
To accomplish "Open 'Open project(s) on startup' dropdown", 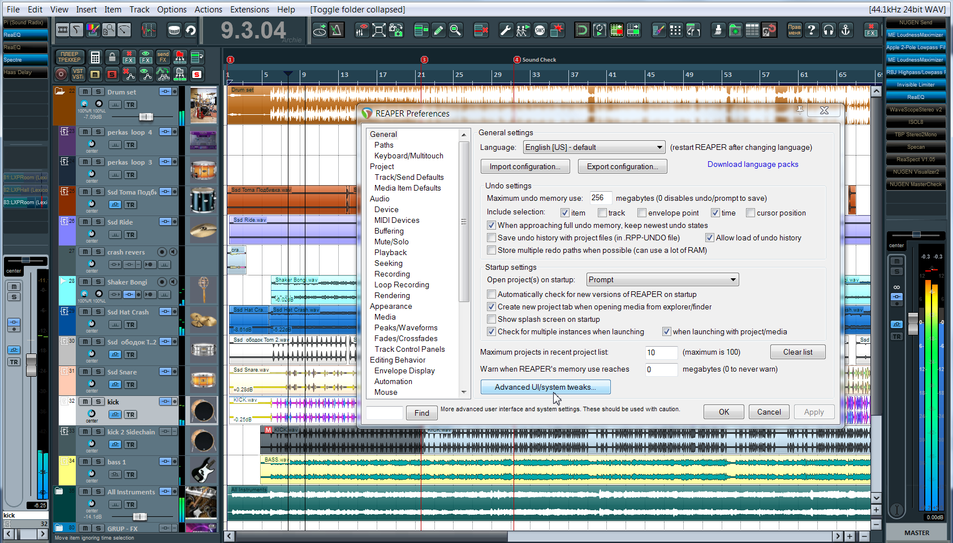I will 662,279.
